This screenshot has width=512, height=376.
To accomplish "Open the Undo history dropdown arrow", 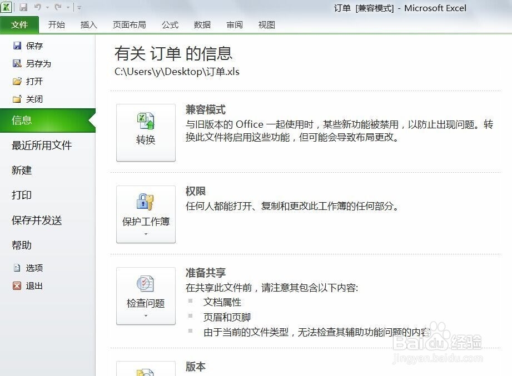I will tap(47, 8).
